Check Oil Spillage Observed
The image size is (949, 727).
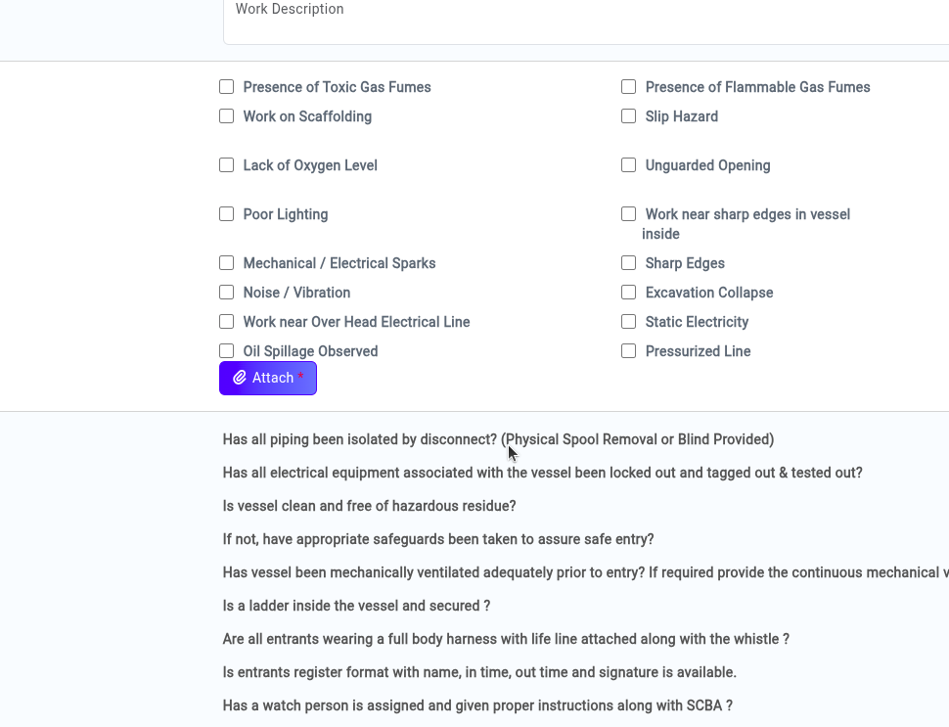(227, 351)
